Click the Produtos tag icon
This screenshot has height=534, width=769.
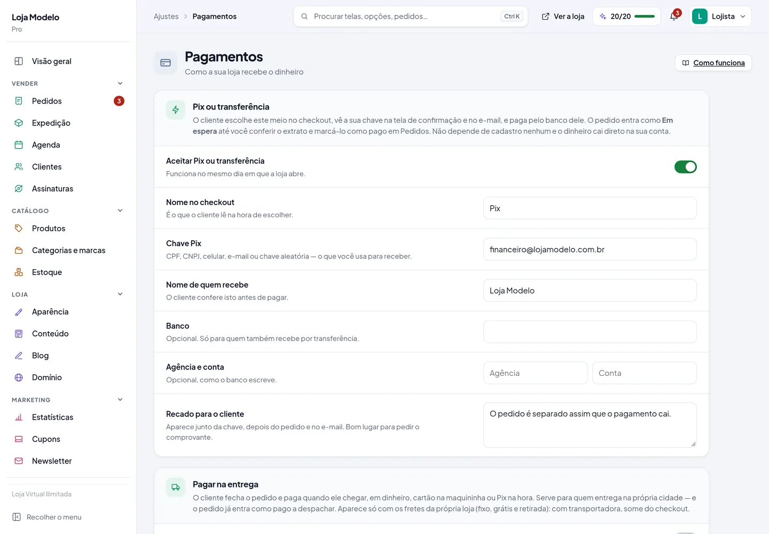19,229
